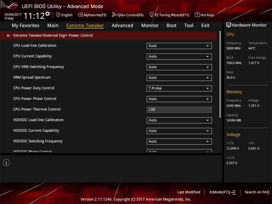Switch to the Boot tab
Viewport: 272px width, 204px height.
coord(172,26)
